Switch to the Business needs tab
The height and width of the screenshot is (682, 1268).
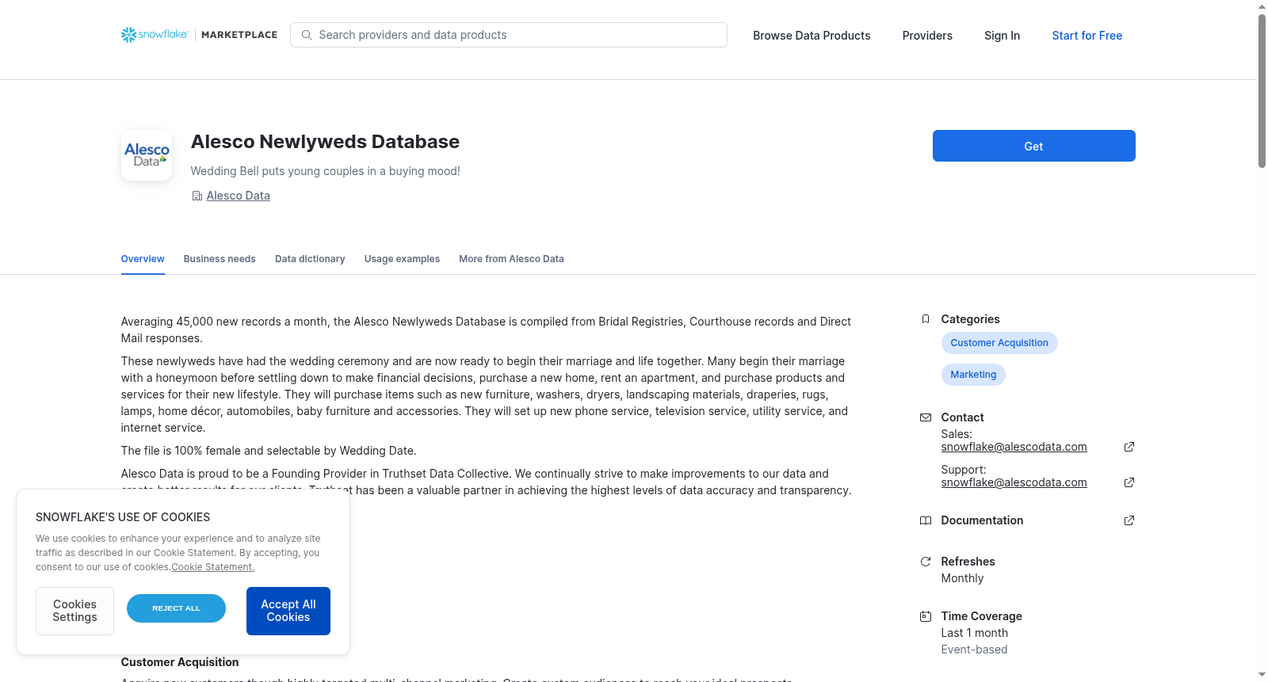220,259
